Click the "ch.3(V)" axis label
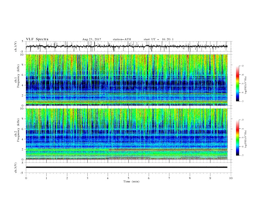The width and height of the screenshot is (260, 200). pos(16,168)
